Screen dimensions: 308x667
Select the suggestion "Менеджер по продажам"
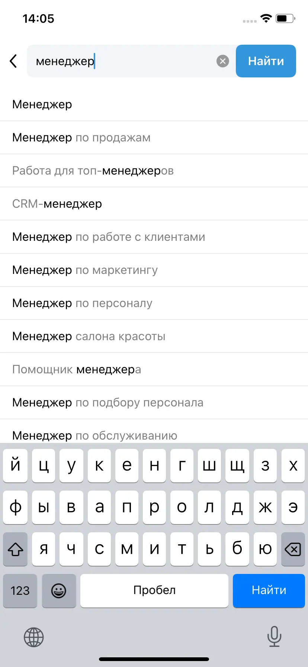[81, 138]
